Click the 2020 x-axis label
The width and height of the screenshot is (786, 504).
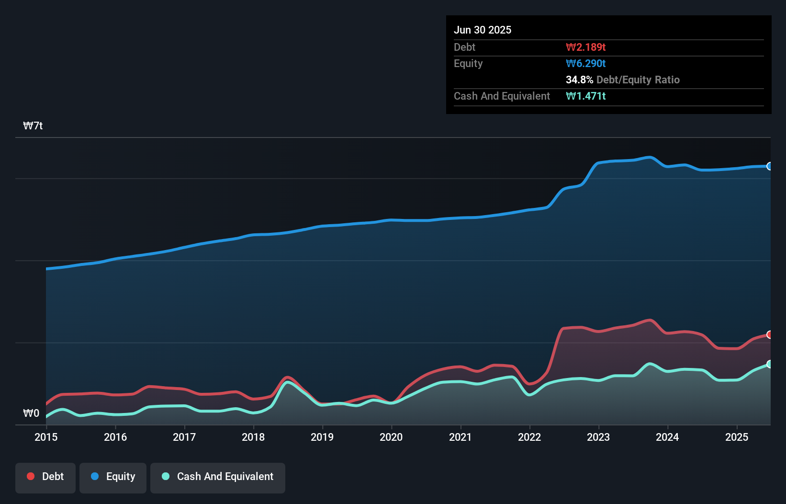(391, 437)
